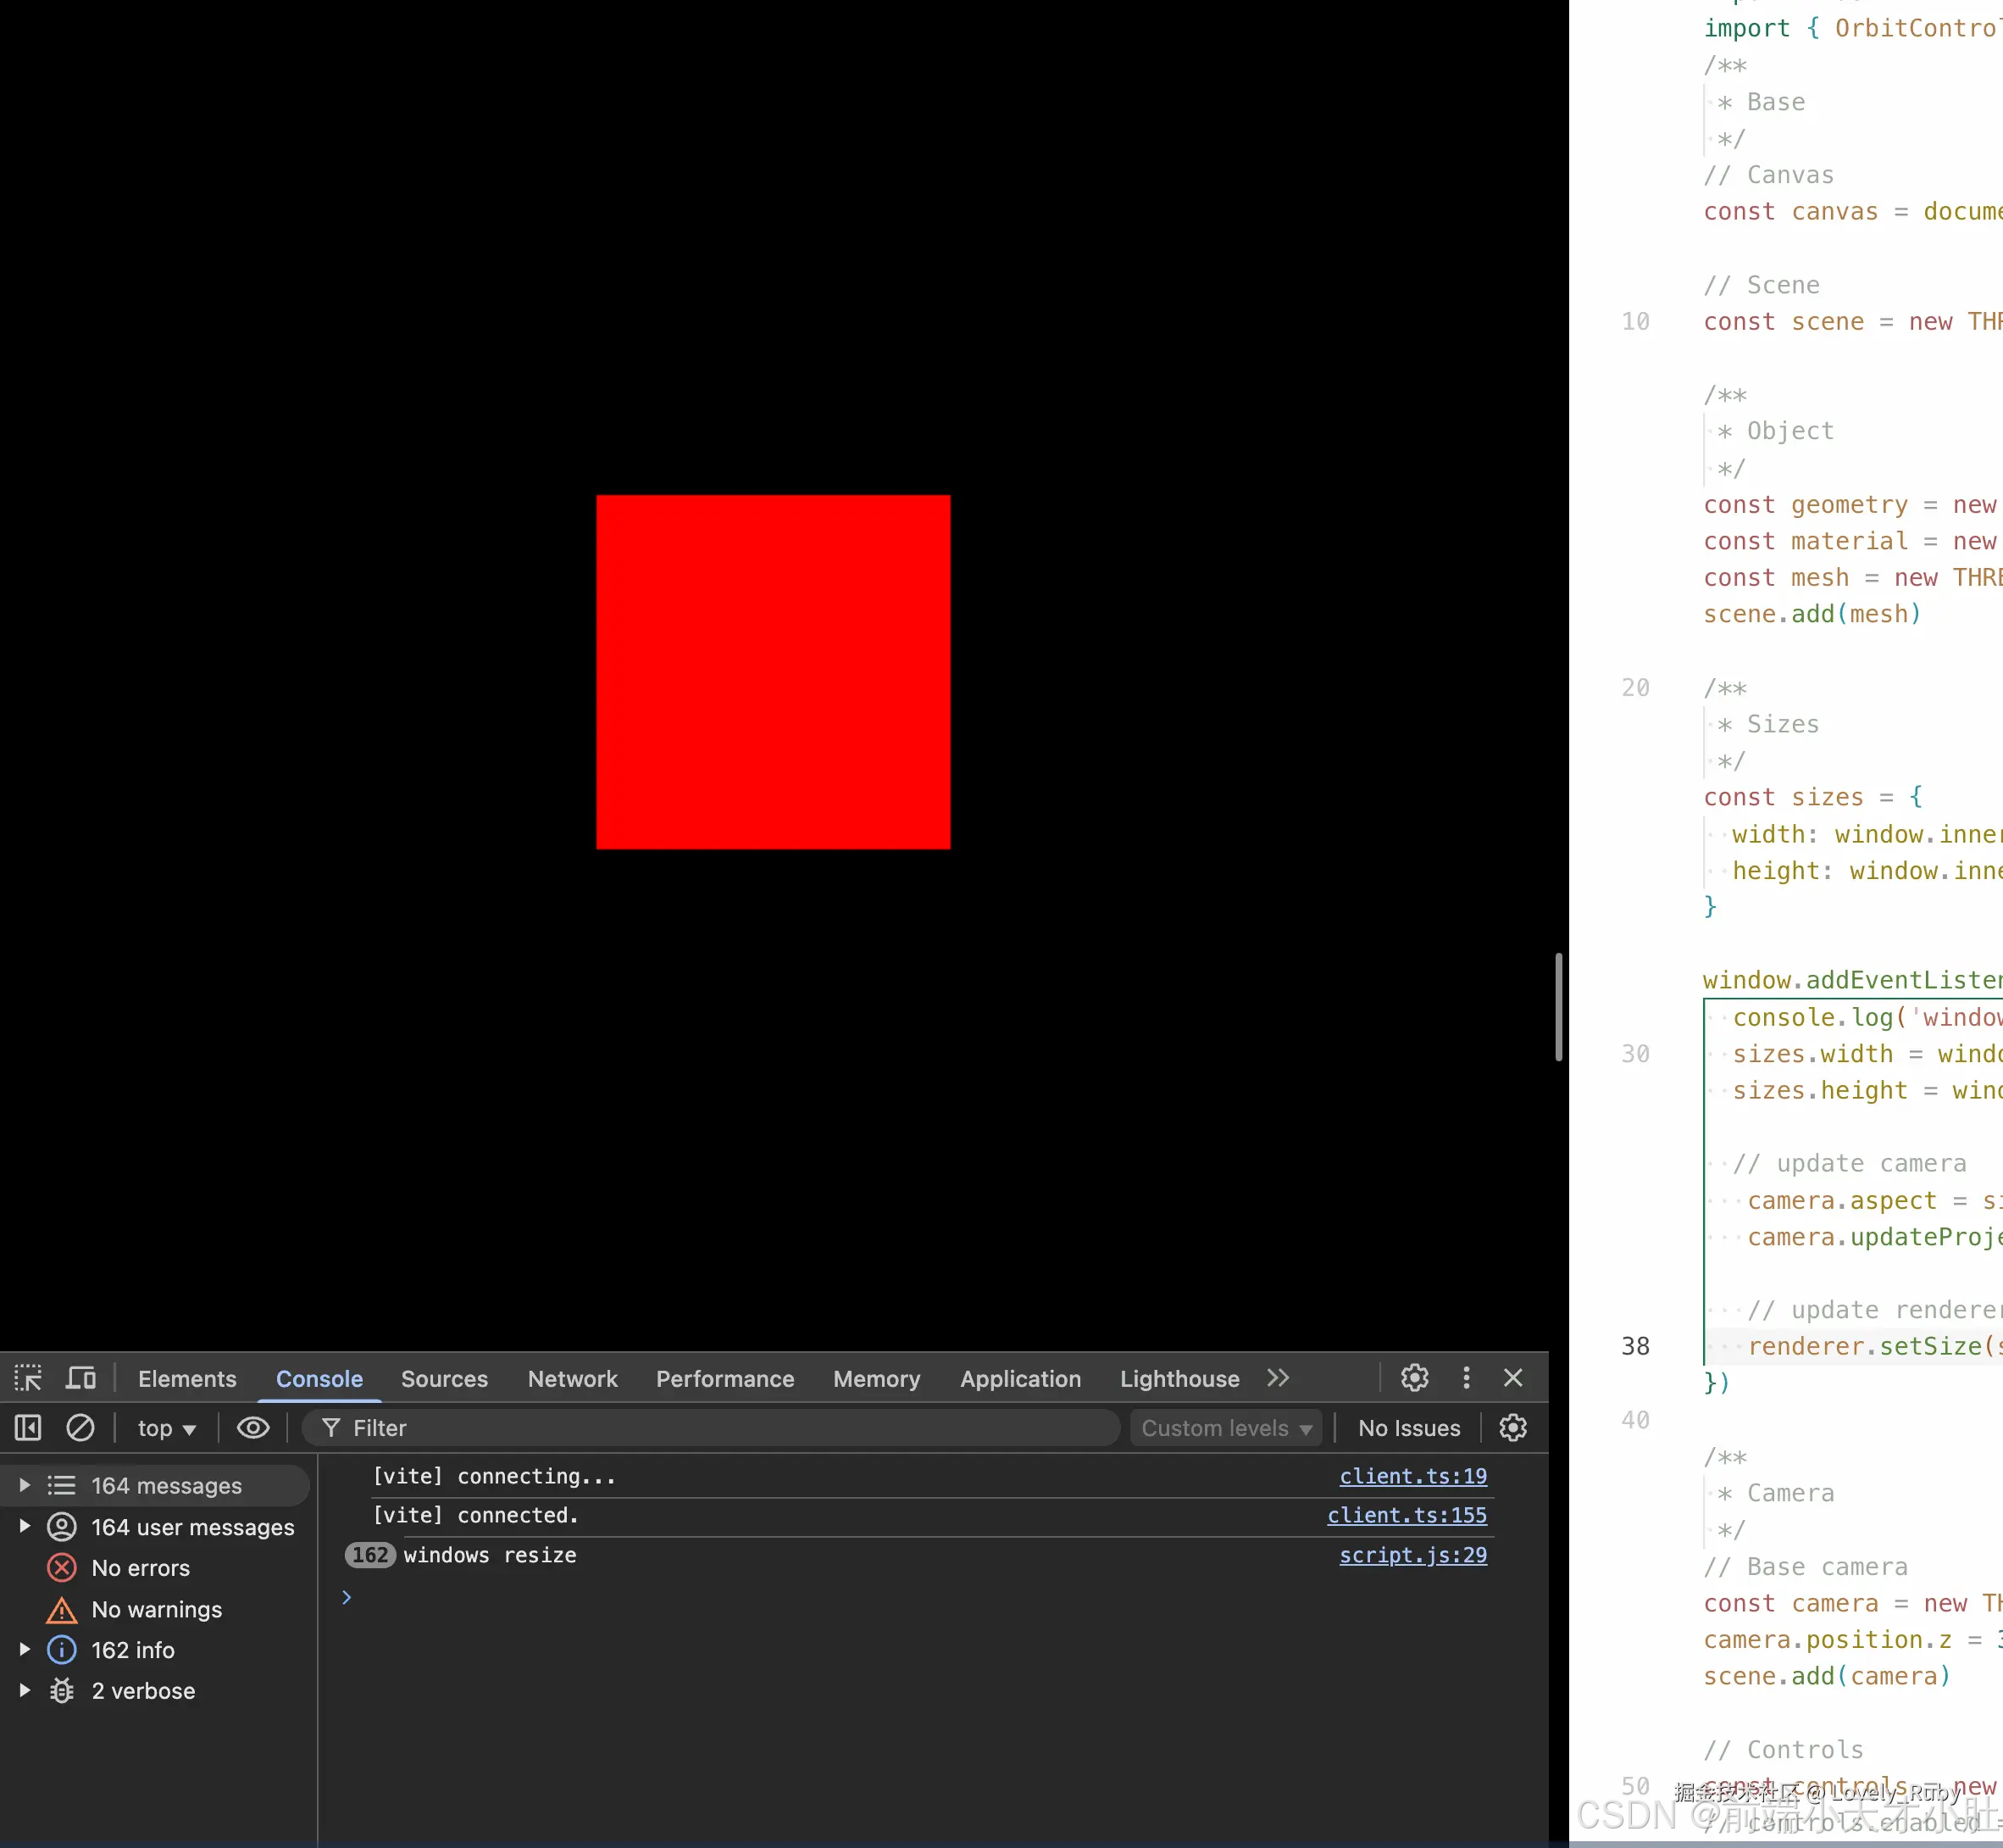Open the top context dropdown
Image resolution: width=2003 pixels, height=1848 pixels.
(166, 1428)
